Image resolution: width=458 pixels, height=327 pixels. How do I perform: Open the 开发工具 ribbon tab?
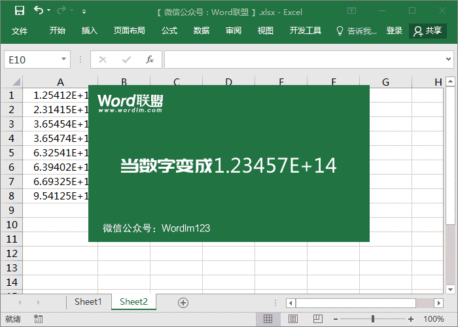coord(306,30)
